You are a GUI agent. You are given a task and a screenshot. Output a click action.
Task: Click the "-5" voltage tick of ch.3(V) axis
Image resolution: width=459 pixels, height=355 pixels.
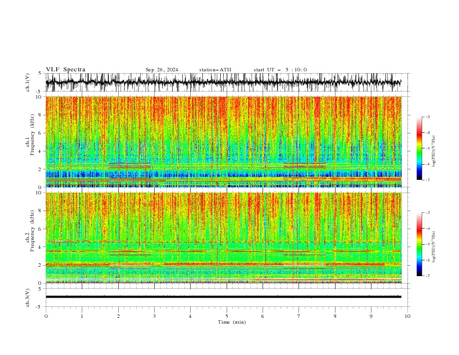pos(39,307)
